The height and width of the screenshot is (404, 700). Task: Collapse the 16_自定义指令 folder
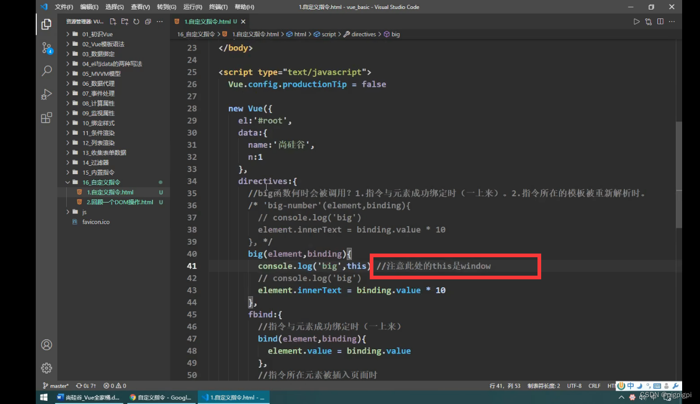click(x=114, y=182)
